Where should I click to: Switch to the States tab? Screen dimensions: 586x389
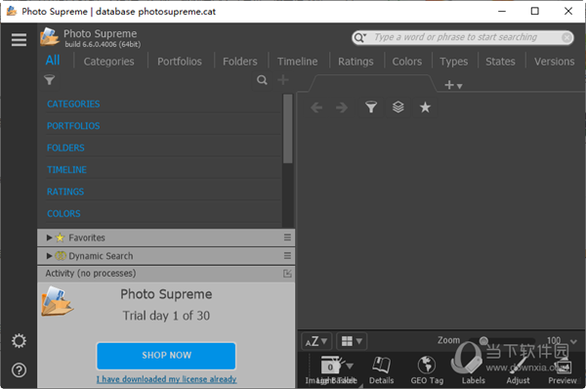pyautogui.click(x=500, y=62)
